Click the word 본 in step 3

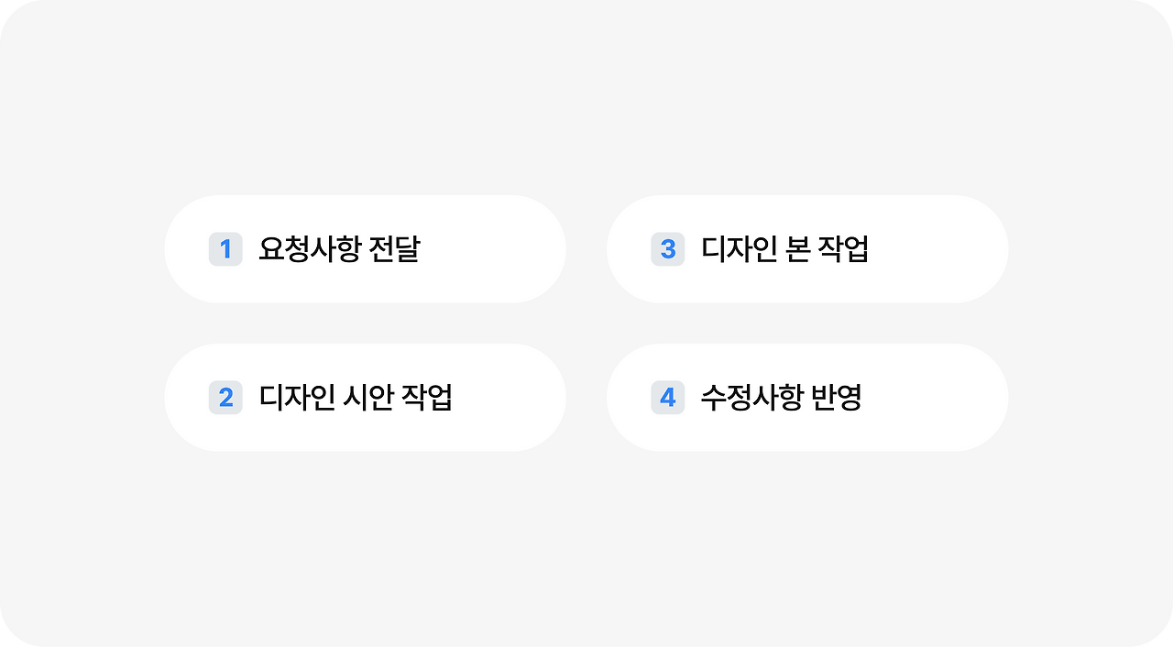pyautogui.click(x=797, y=249)
